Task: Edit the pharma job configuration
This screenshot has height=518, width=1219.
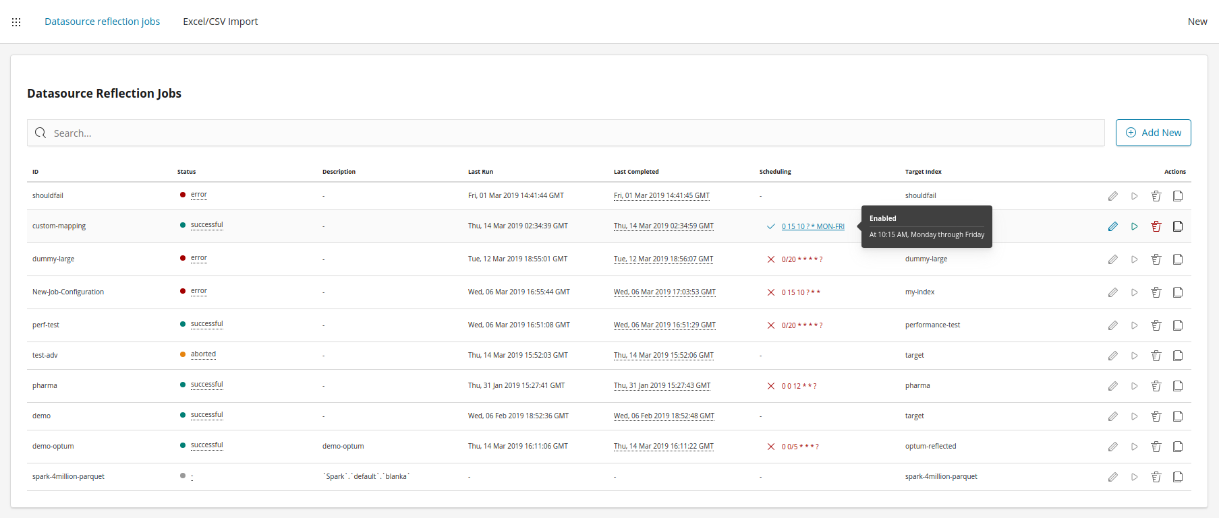Action: [x=1112, y=386]
